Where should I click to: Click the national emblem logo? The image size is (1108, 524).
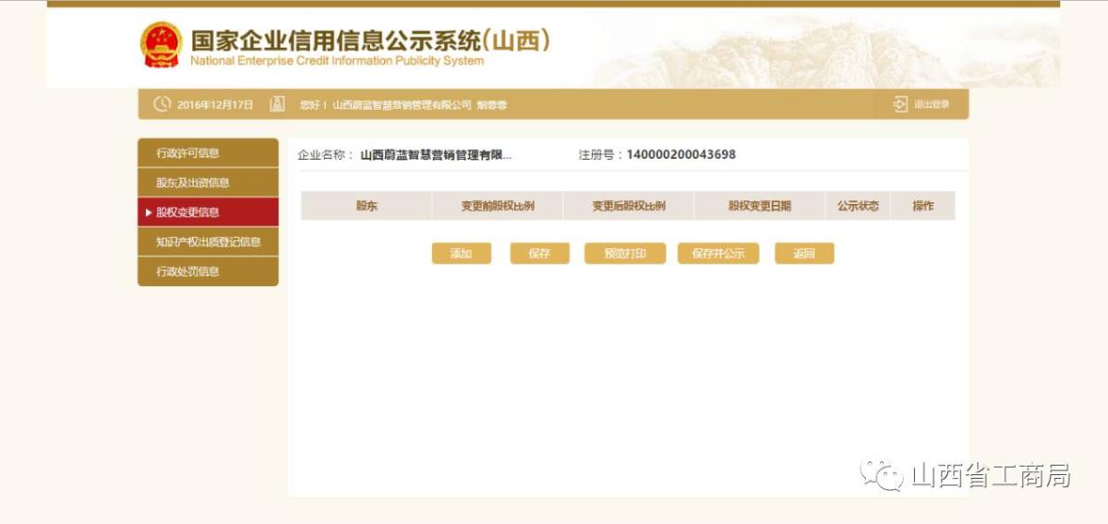point(162,45)
